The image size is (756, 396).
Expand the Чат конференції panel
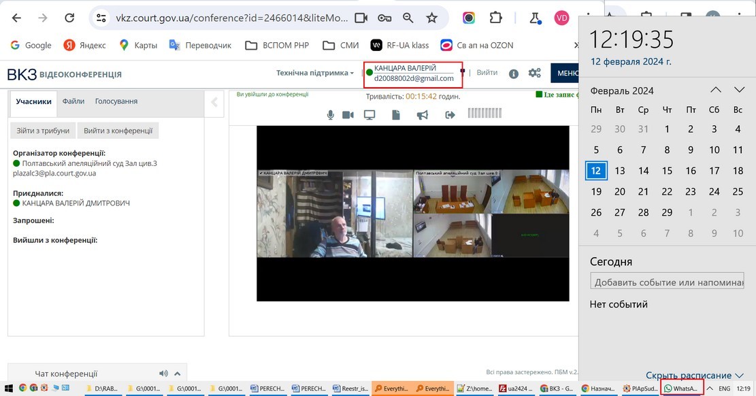[x=178, y=374]
